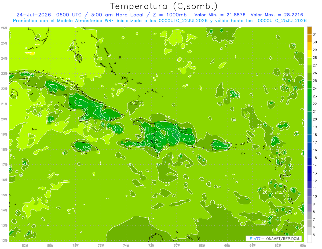This screenshot has width=322, height=249.
Task: Click the yellow swatch between 28 and 29
Action: pos(309,53)
